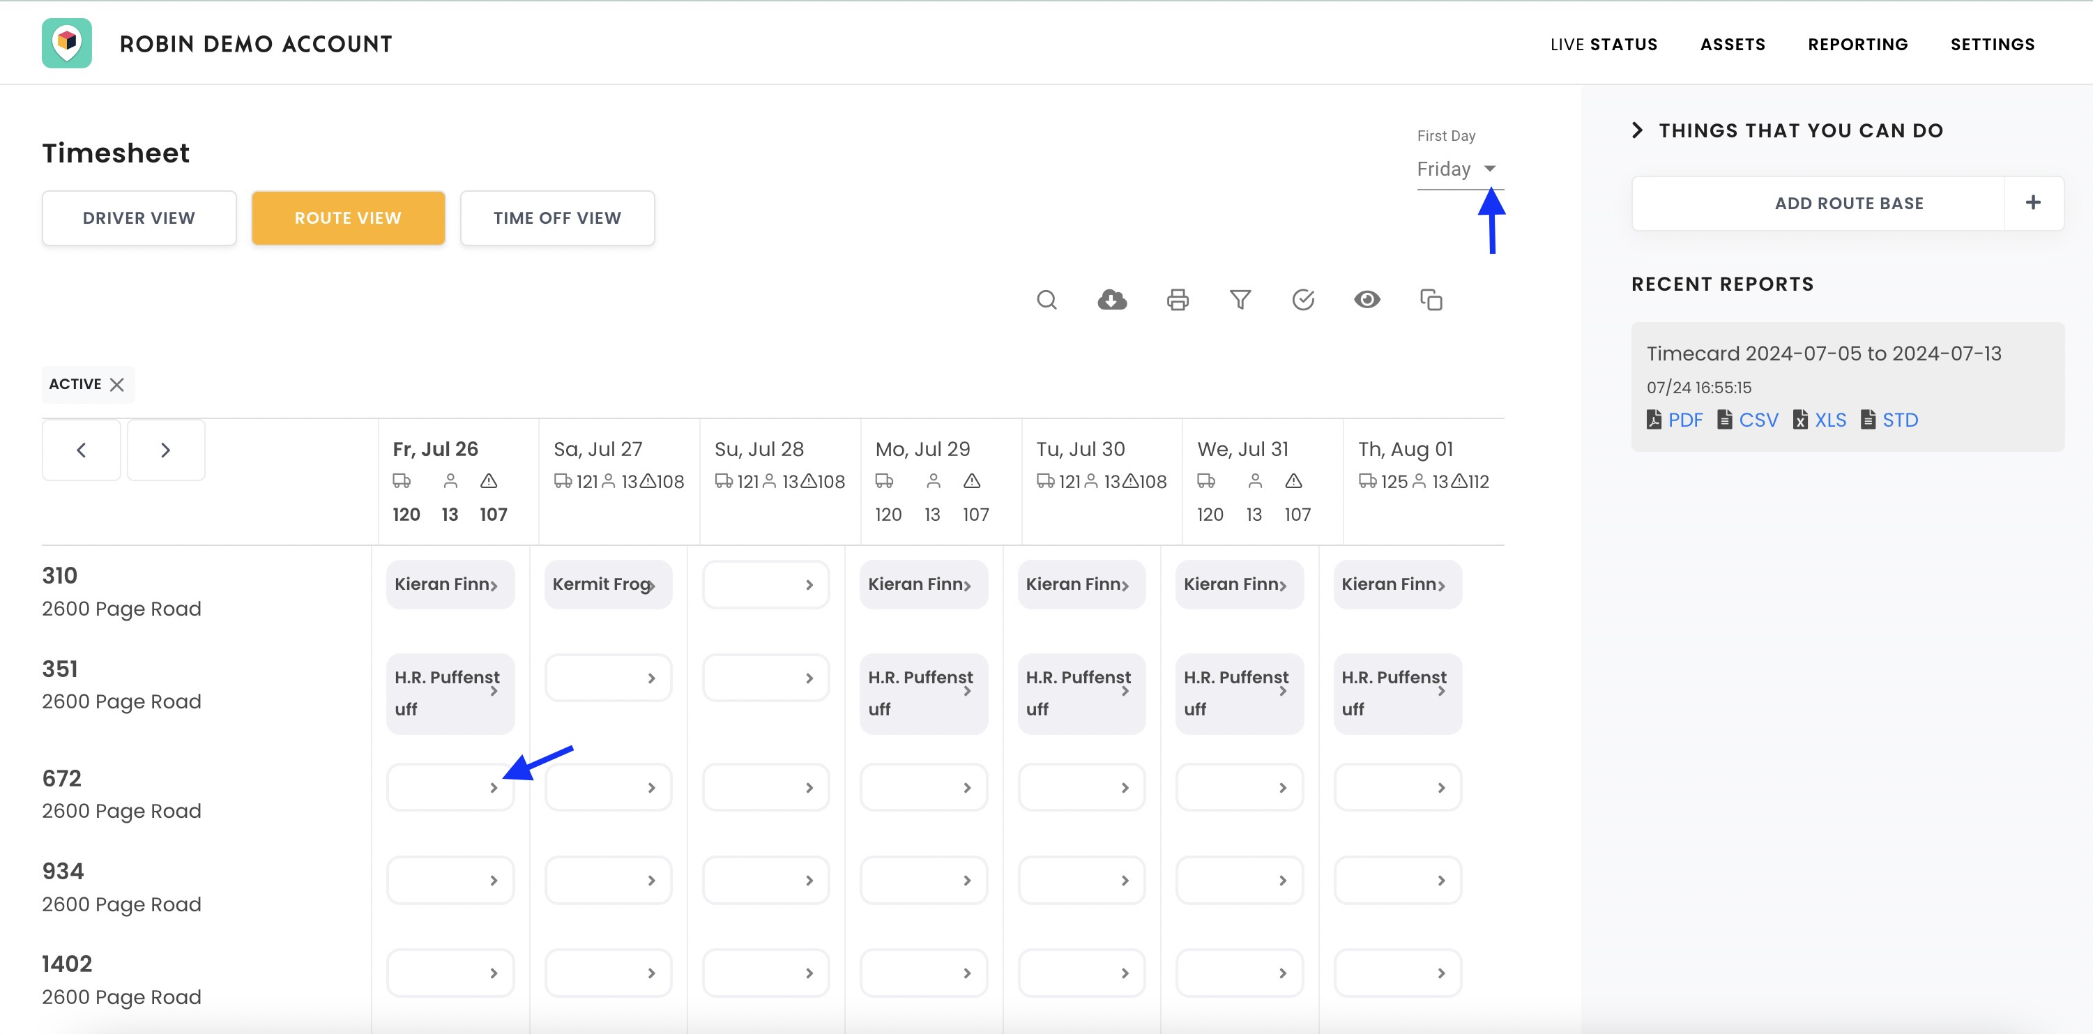Click the Robin logo icon
The height and width of the screenshot is (1034, 2093).
click(67, 43)
